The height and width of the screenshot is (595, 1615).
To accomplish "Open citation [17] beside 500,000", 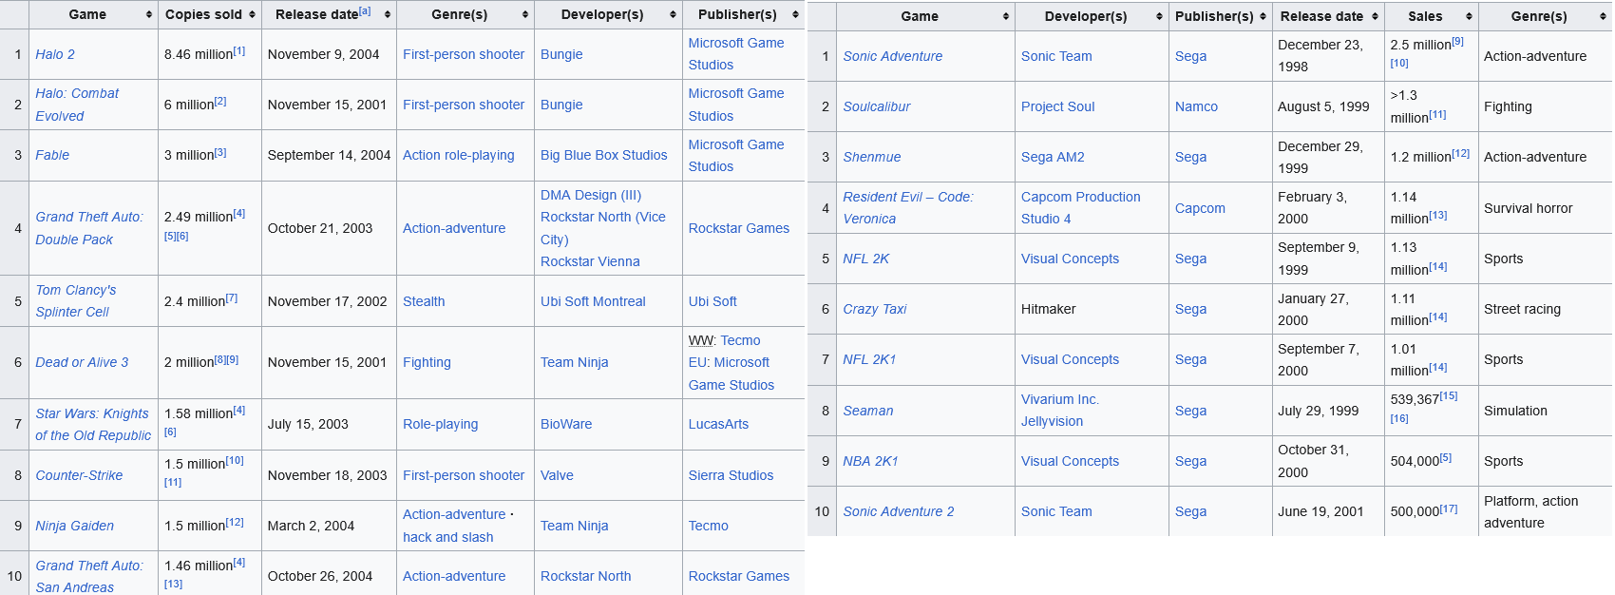I will [x=1449, y=509].
